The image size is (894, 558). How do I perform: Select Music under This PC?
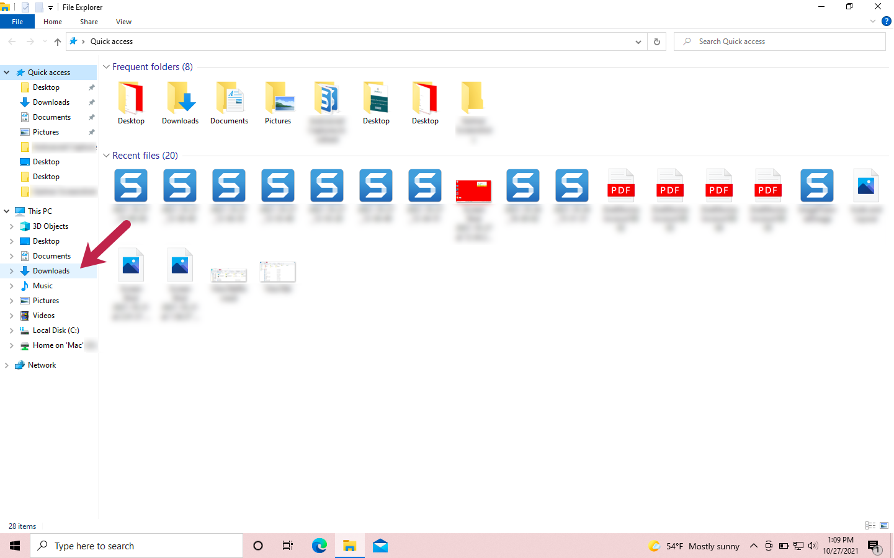(x=42, y=286)
